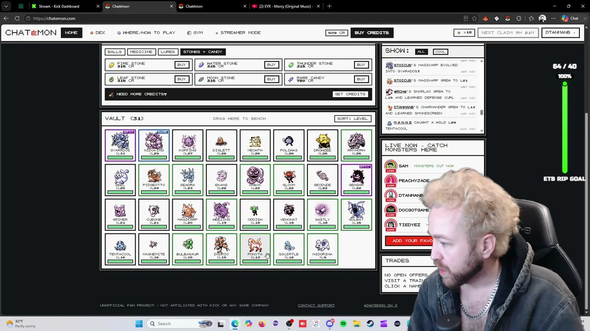Screen dimensions: 590x331
Task: Click the Cubone monster card
Action: (154, 215)
